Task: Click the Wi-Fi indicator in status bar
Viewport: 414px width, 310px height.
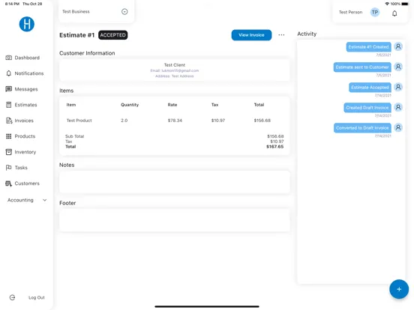Action: point(387,4)
